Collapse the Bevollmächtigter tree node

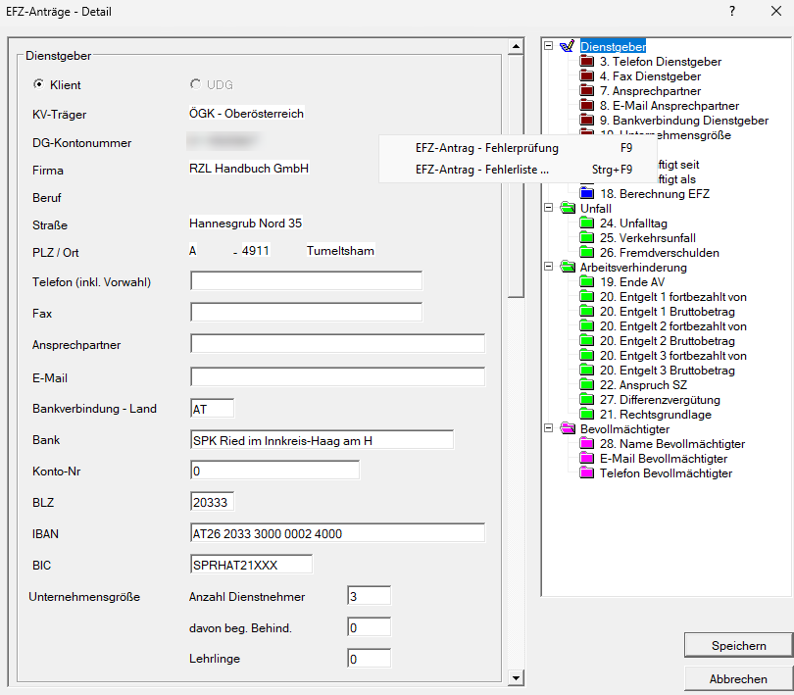(549, 429)
